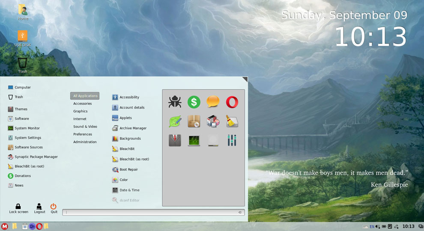Launch Opera from the favorites grid

click(x=232, y=102)
